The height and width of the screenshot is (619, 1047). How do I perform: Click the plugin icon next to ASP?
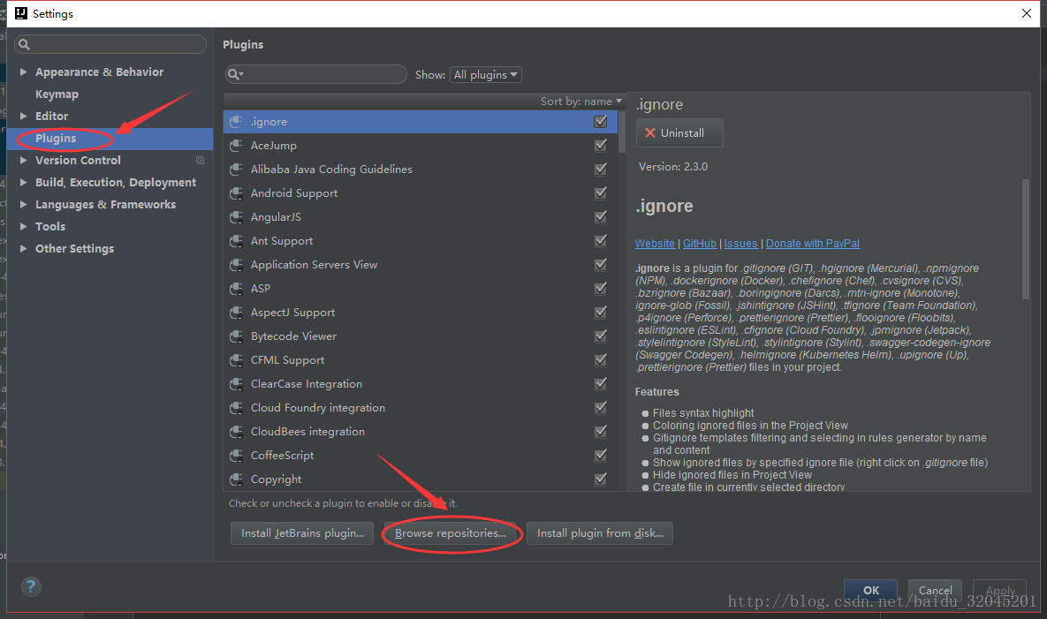point(236,289)
